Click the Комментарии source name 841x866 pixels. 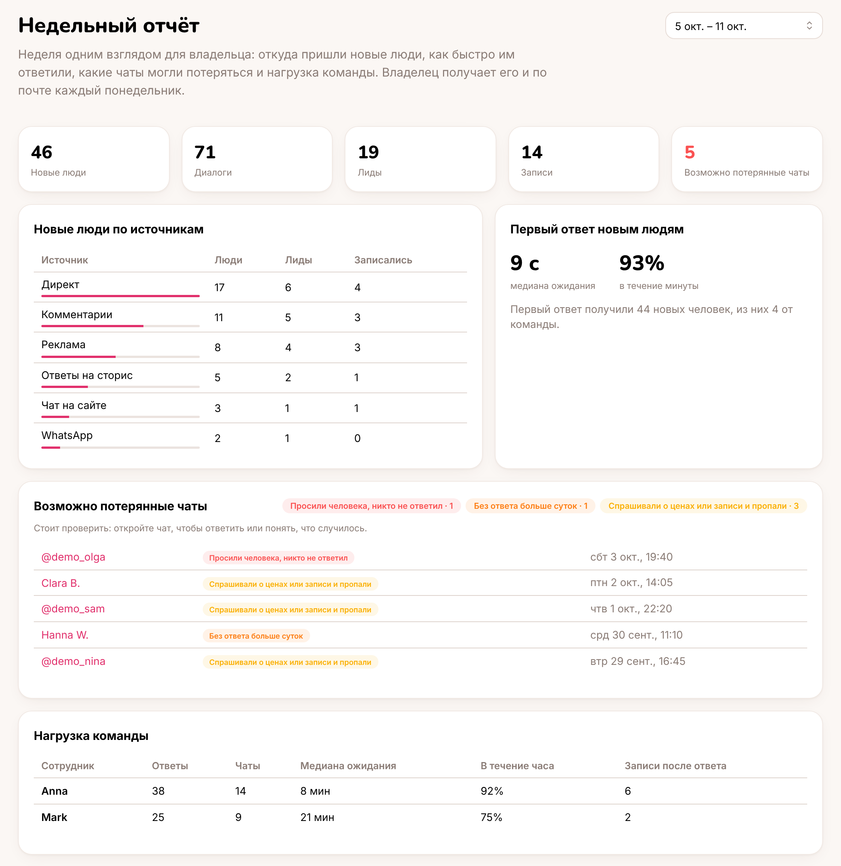pos(77,314)
